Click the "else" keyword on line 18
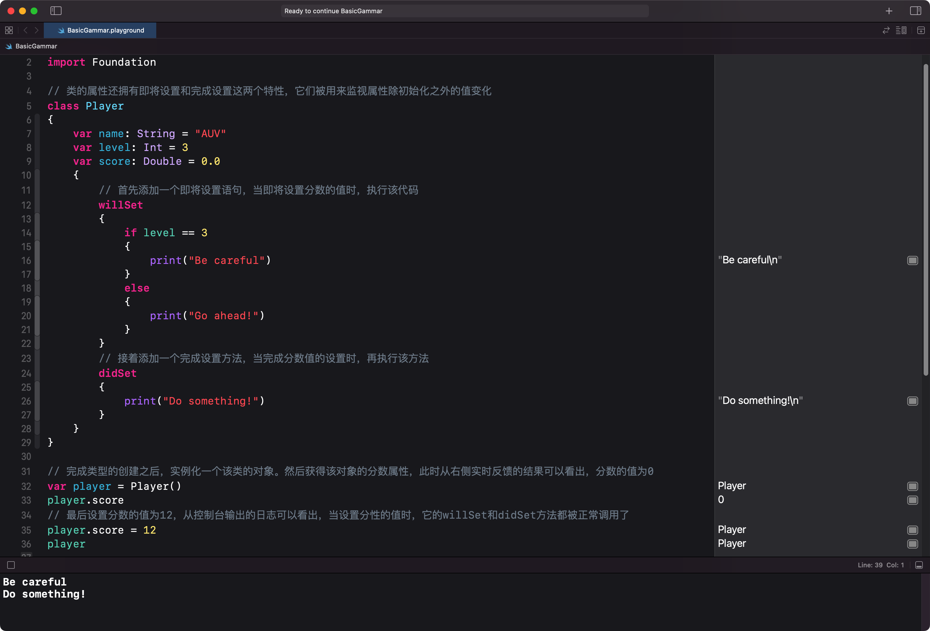This screenshot has width=930, height=631. click(x=136, y=288)
